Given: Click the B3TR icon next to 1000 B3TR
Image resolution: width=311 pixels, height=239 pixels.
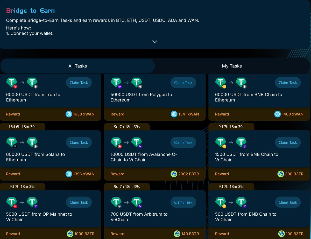Looking at the screenshot, I should [x=69, y=234].
